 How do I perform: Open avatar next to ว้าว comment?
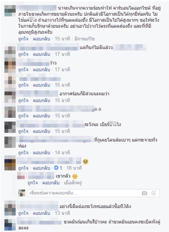[10, 65]
